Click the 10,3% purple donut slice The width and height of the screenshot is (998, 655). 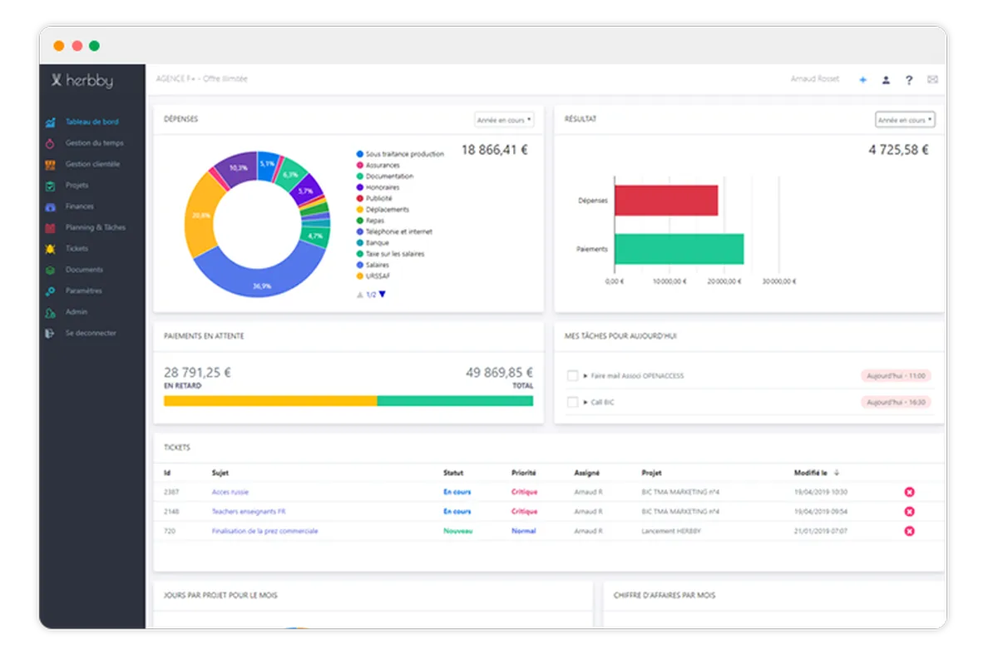click(236, 169)
